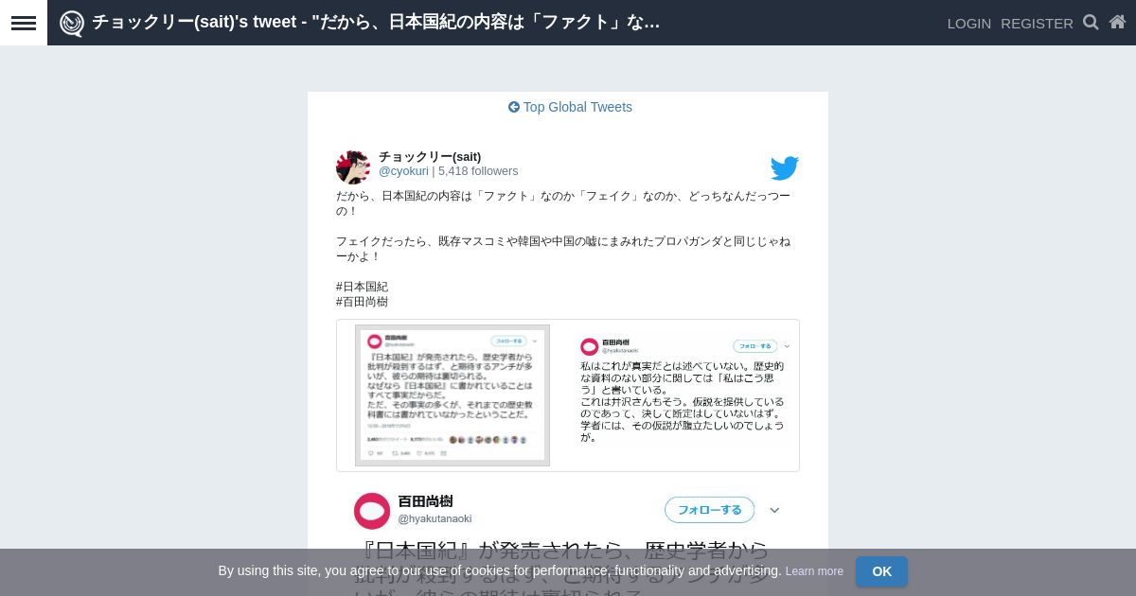This screenshot has width=1136, height=596.
Task: Open the right embedded tweet screenshot thumbnail
Action: click(x=684, y=391)
